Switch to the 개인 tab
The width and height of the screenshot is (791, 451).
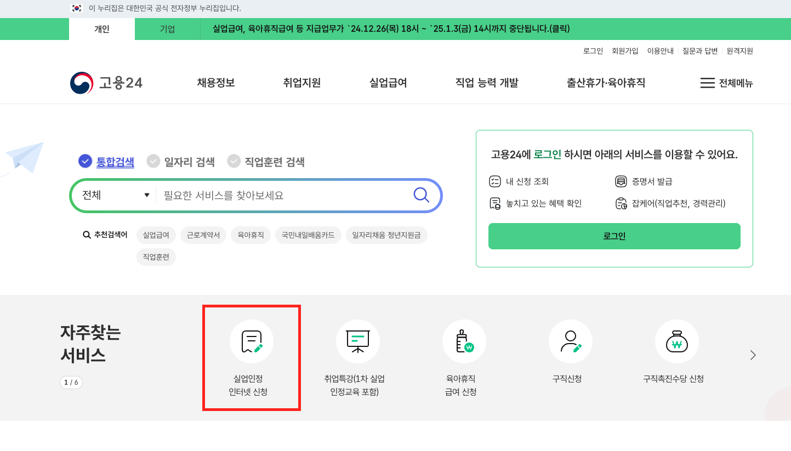coord(102,29)
